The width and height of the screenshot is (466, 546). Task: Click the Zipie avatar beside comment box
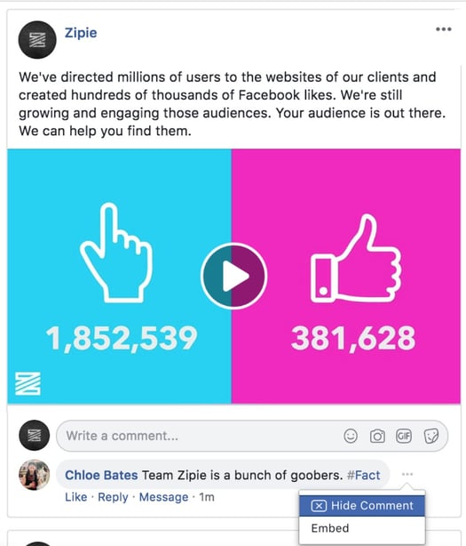point(34,436)
